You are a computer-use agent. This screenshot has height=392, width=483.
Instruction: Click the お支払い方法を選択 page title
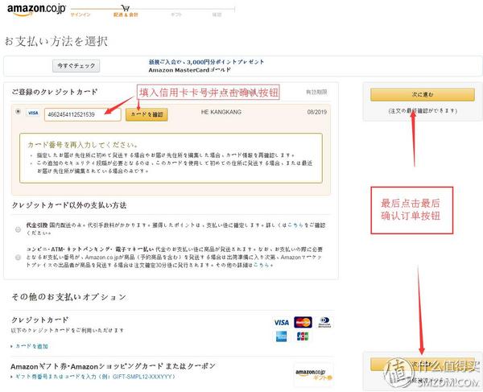56,41
